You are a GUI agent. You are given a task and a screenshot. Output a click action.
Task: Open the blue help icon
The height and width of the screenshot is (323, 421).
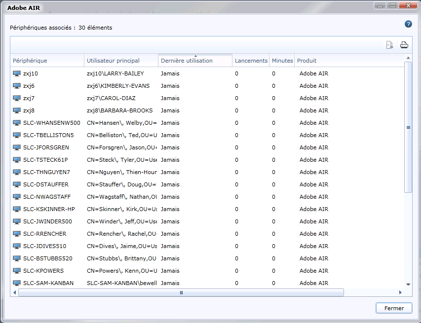(x=408, y=24)
